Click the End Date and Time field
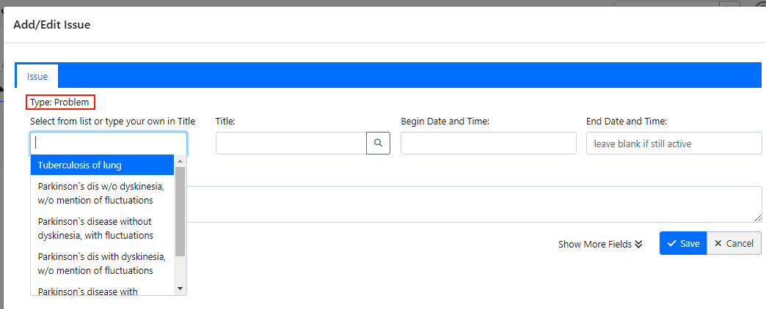The width and height of the screenshot is (766, 309). [674, 144]
